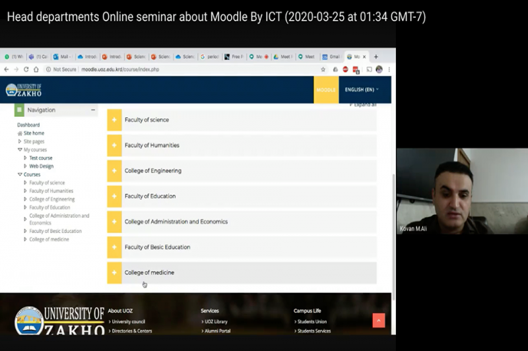Viewport: 528px width, 351px height.
Task: Click the green Navigation block icon
Action: click(x=19, y=110)
